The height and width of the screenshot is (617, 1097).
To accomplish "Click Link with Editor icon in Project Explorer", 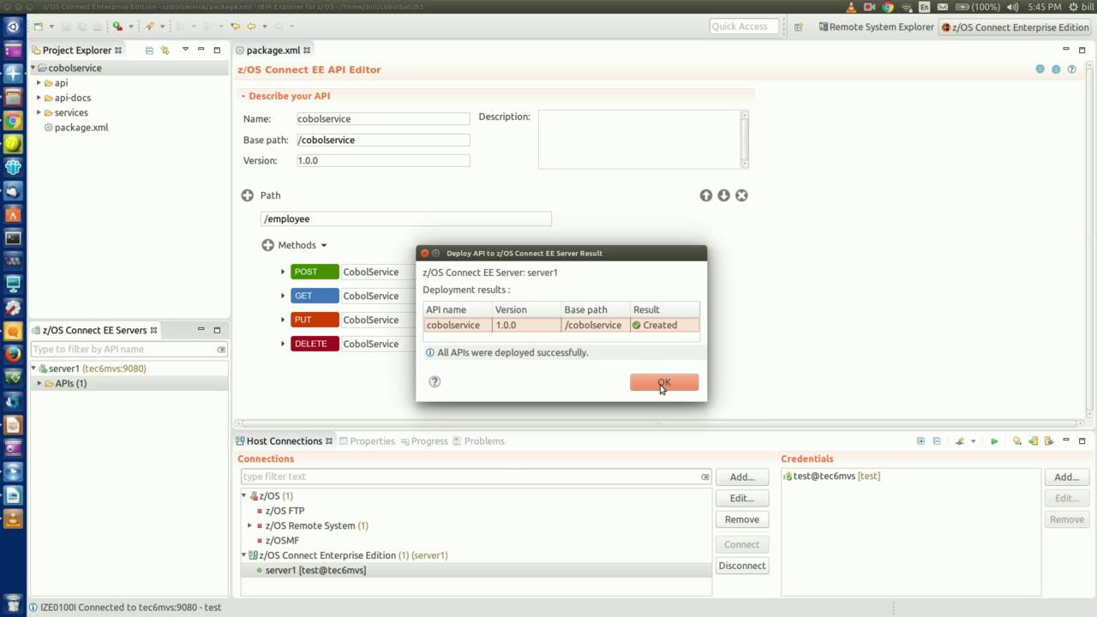I will [x=165, y=51].
